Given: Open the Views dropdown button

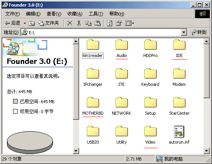Looking at the screenshot, I should pyautogui.click(x=129, y=23).
